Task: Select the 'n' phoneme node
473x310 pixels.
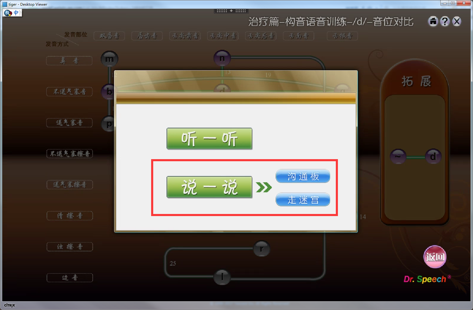Action: click(222, 58)
